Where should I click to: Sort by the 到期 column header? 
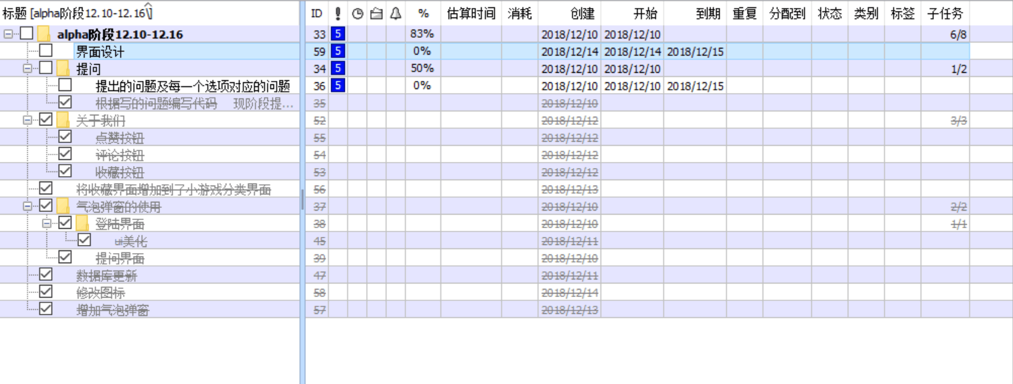pyautogui.click(x=695, y=13)
